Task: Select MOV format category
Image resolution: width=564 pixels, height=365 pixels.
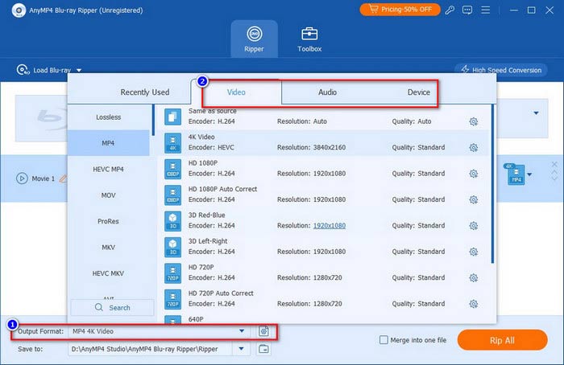Action: 108,195
